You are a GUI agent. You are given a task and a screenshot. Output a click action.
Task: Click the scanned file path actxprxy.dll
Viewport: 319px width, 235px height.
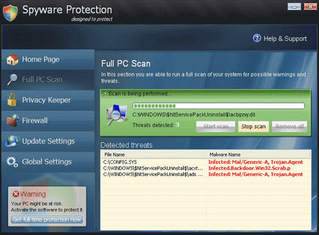[x=194, y=115]
